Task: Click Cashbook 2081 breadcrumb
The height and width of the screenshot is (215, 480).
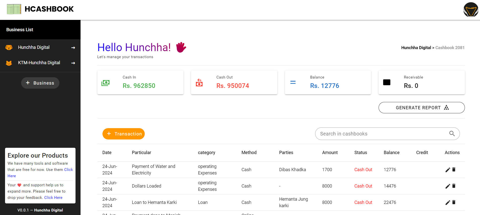Action: coord(450,48)
